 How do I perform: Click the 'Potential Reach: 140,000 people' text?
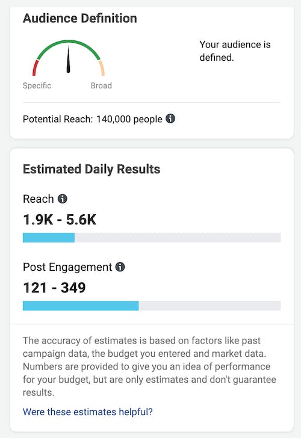pos(93,119)
